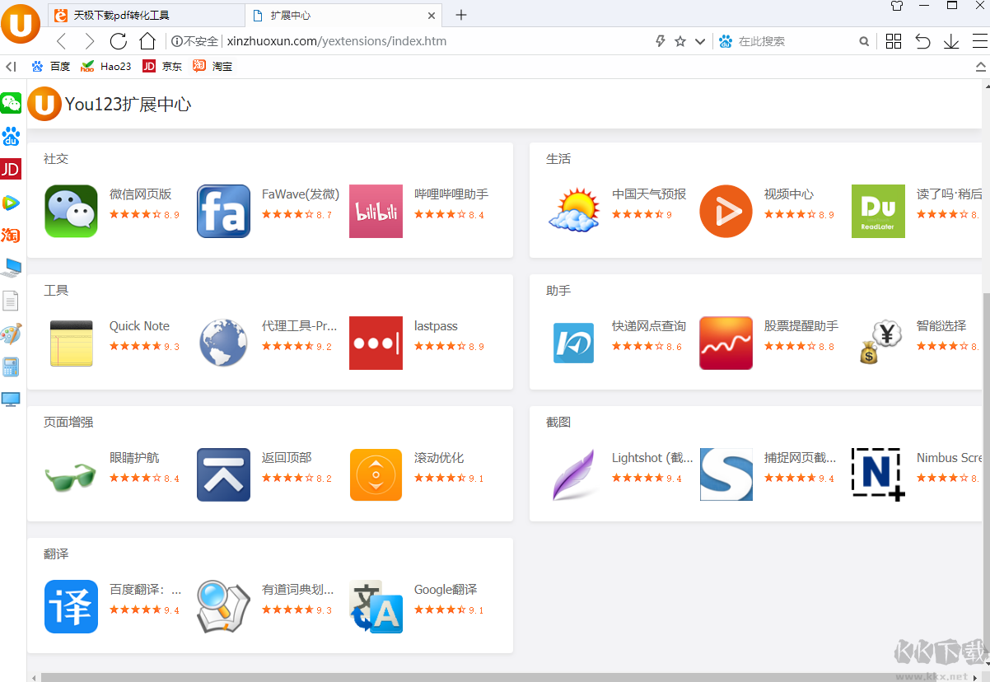Open a new tab with plus button
The width and height of the screenshot is (990, 682).
click(x=461, y=15)
